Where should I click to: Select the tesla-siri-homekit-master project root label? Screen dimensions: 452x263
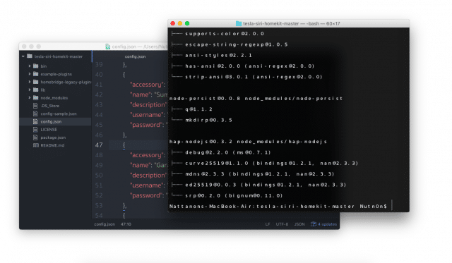tap(59, 56)
